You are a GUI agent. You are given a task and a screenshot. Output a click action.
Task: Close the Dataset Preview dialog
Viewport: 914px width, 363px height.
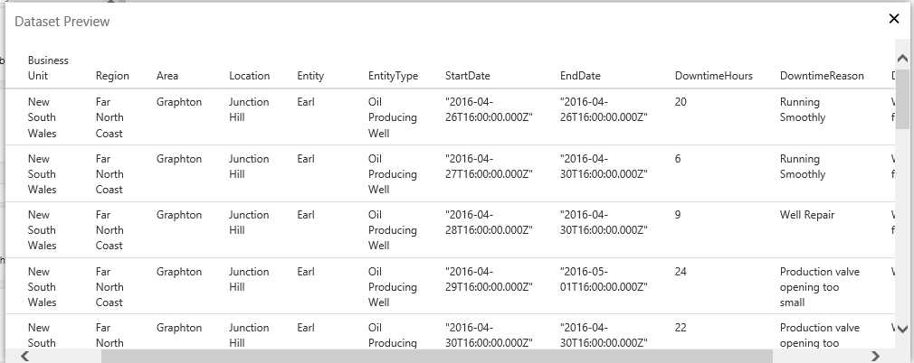point(894,19)
